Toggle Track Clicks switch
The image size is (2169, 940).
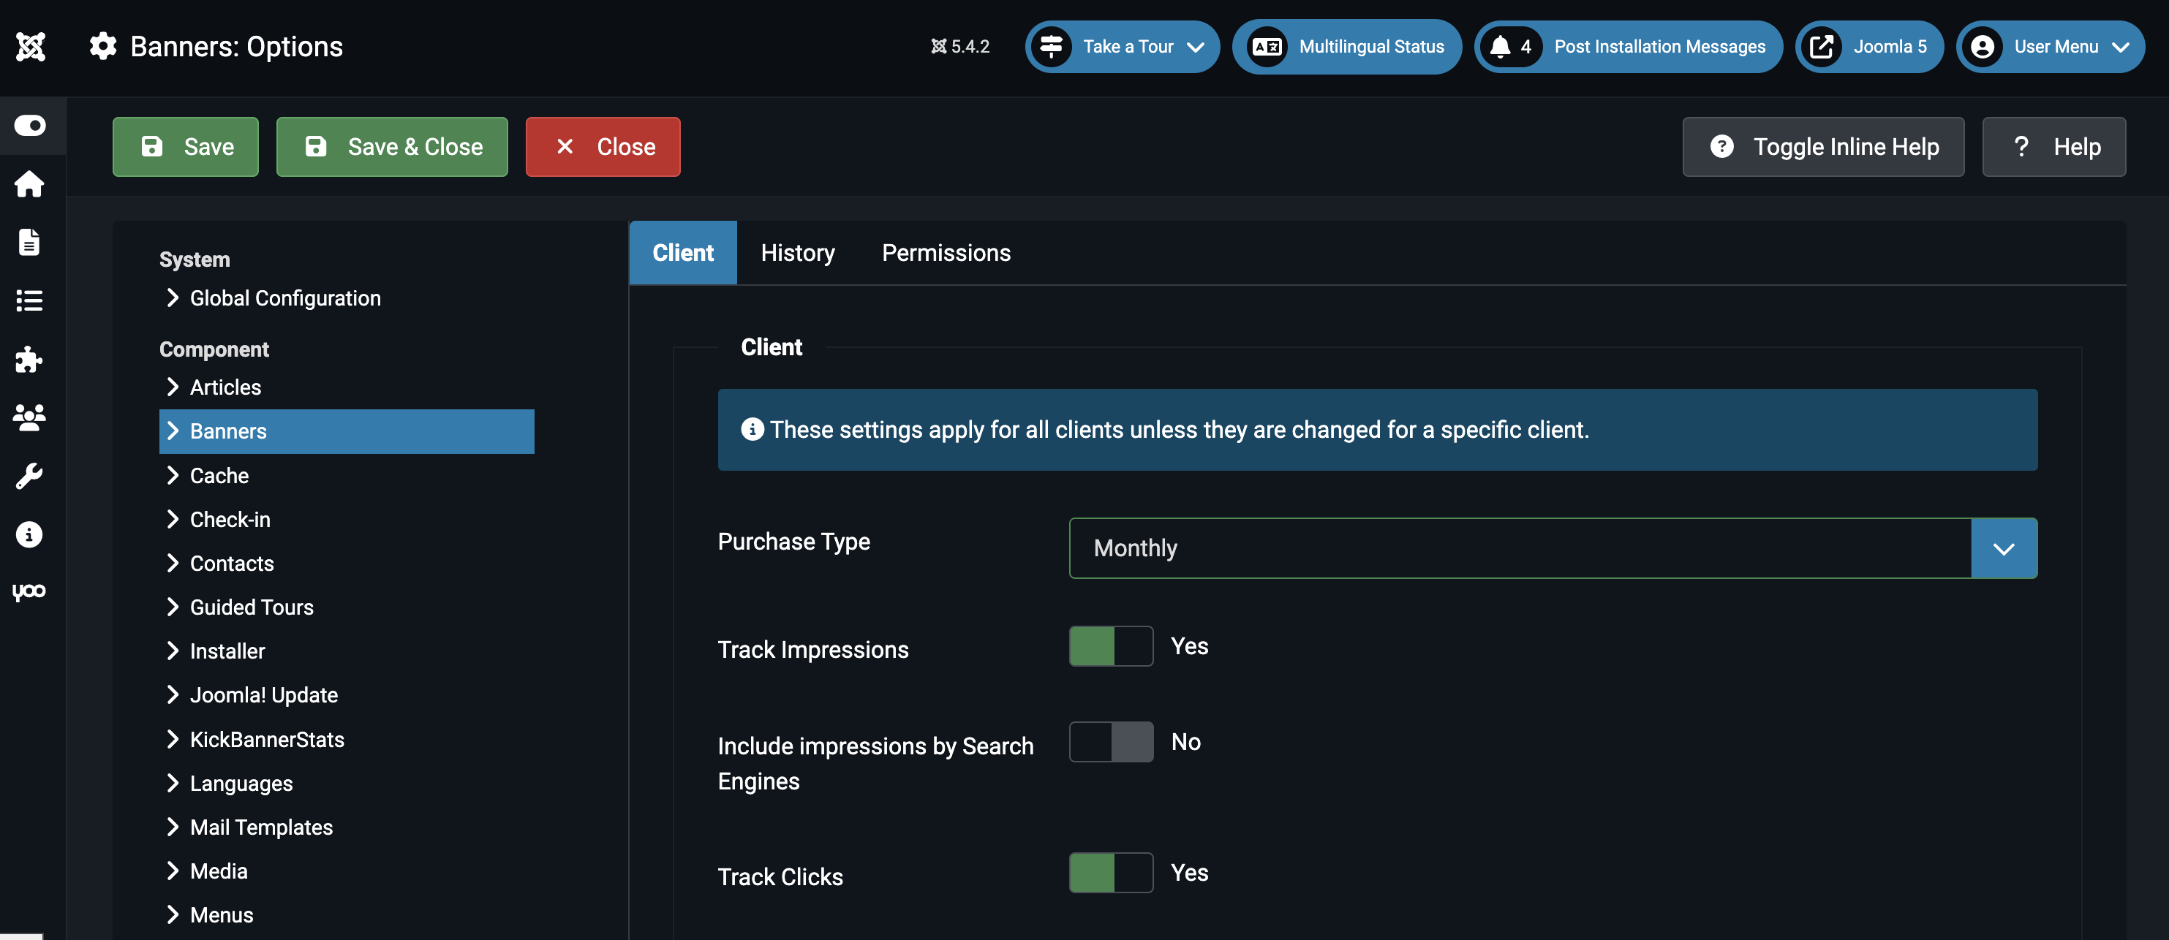tap(1111, 873)
